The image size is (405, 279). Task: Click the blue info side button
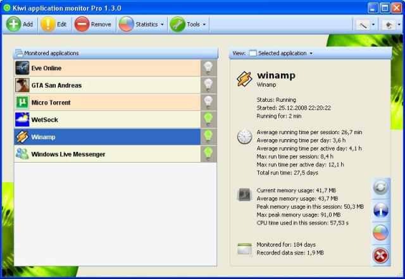pos(380,210)
